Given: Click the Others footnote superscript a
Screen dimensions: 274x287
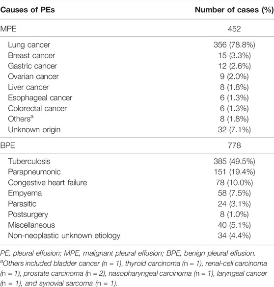Looking at the screenshot, I should coord(32,116).
